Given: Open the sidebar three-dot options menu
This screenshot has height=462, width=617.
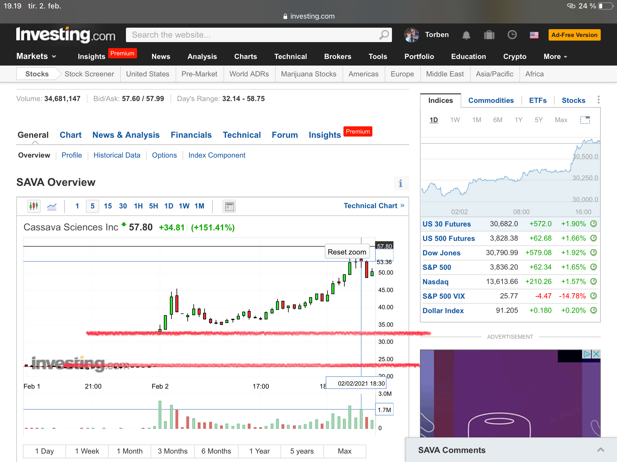Looking at the screenshot, I should tap(598, 100).
